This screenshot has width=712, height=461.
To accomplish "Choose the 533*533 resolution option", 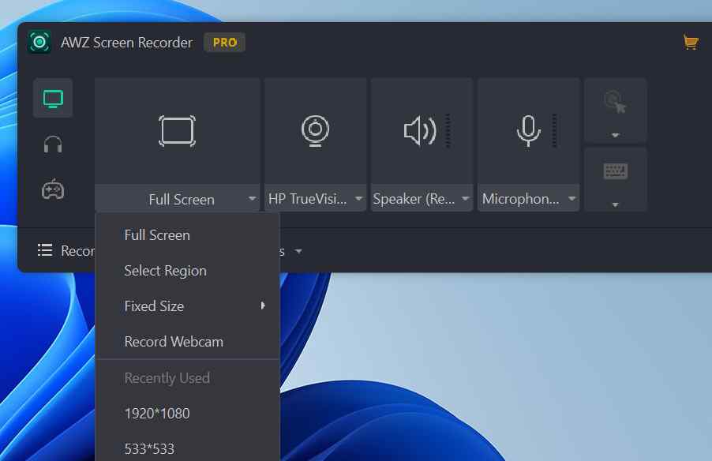I will click(x=149, y=448).
